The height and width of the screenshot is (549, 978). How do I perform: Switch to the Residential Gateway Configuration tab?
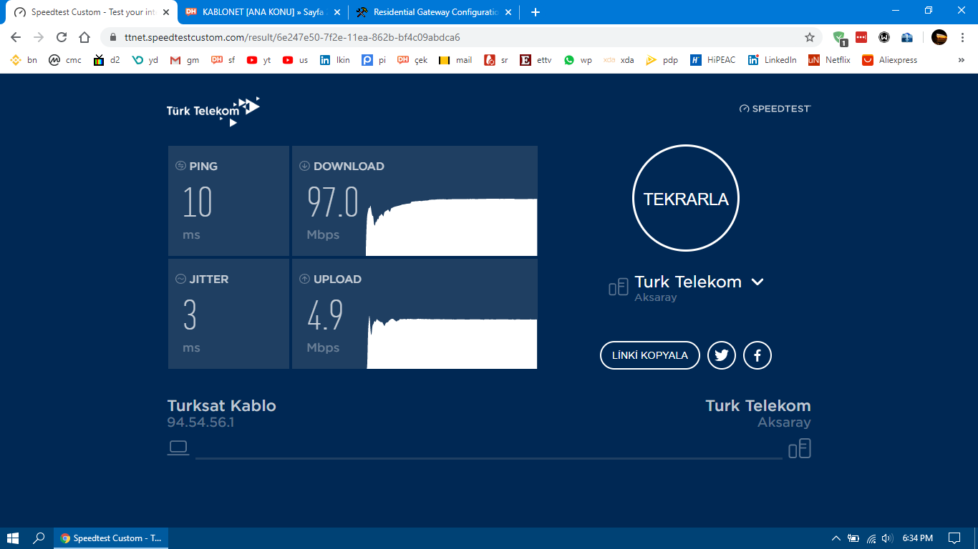(x=435, y=12)
